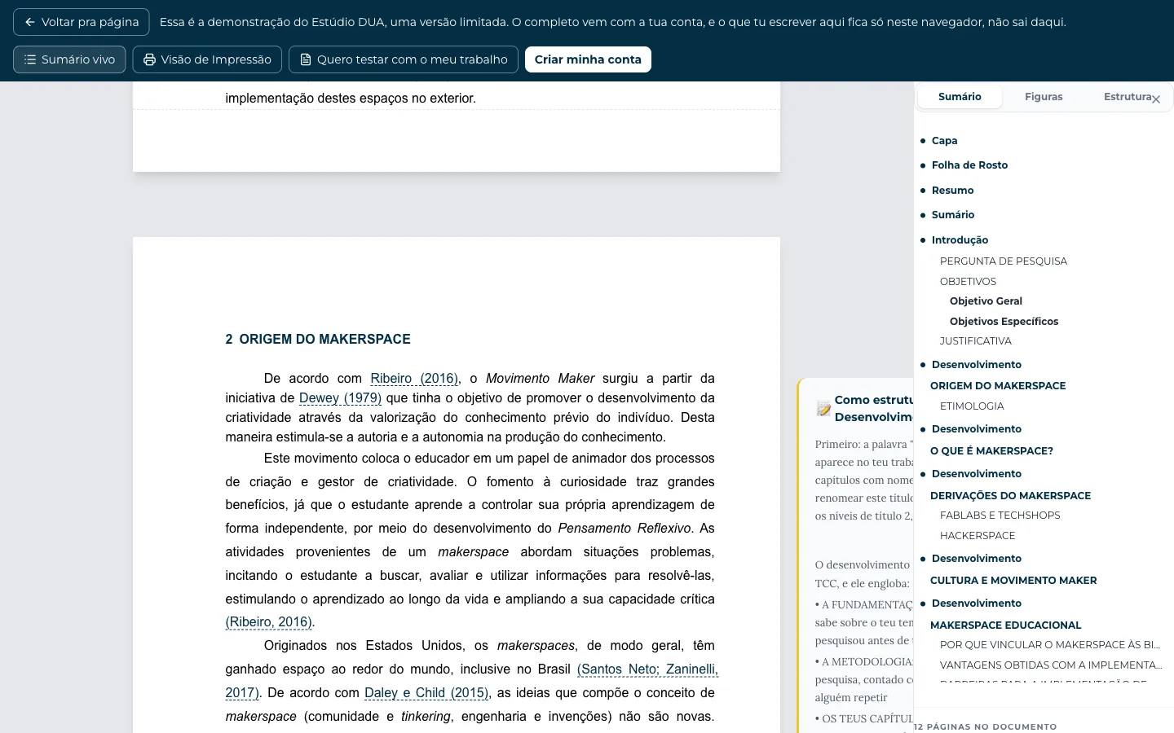Switch to the 'Figuras' panel tab
Image resolution: width=1174 pixels, height=733 pixels.
click(x=1044, y=97)
